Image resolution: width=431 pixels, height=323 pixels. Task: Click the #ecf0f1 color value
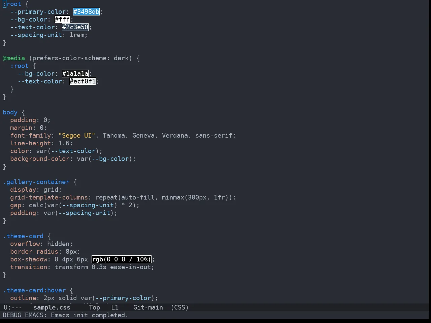83,81
